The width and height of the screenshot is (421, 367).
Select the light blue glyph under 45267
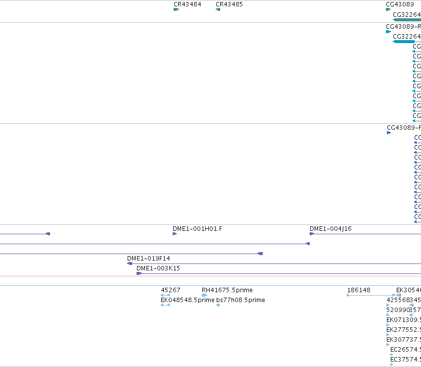click(x=165, y=295)
